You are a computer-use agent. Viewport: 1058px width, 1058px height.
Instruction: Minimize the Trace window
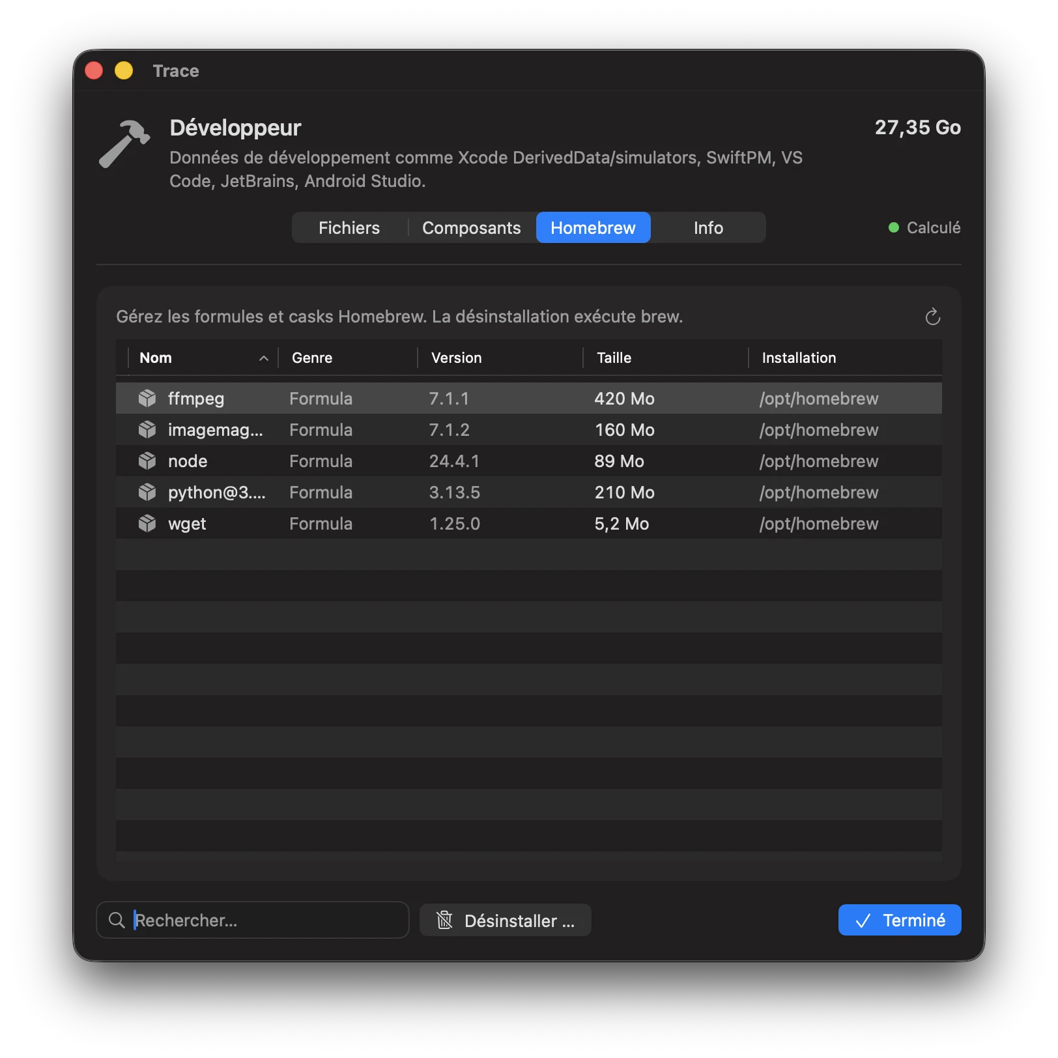tap(124, 70)
